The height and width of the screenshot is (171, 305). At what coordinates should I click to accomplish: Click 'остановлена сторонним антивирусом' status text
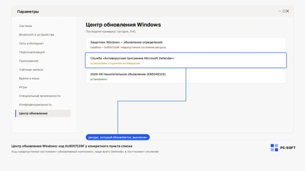tap(115, 63)
